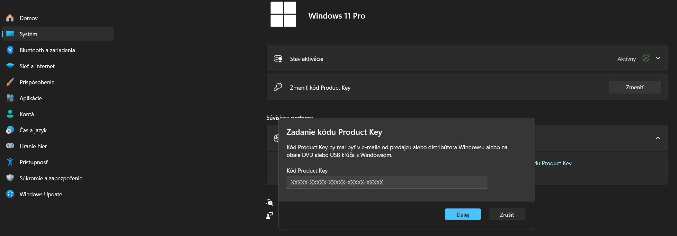Open Prispôsobenie paintbrush icon
The height and width of the screenshot is (236, 677).
tap(10, 82)
